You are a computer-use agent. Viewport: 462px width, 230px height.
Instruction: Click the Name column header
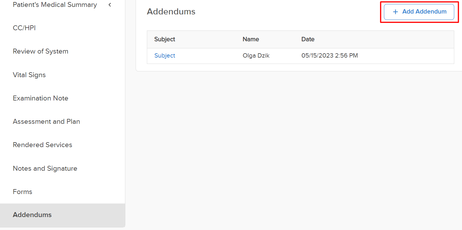pos(251,39)
